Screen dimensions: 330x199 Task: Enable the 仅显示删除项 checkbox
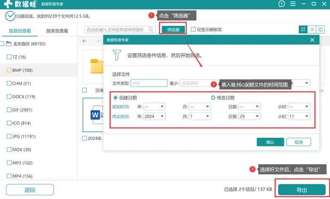pyautogui.click(x=193, y=29)
